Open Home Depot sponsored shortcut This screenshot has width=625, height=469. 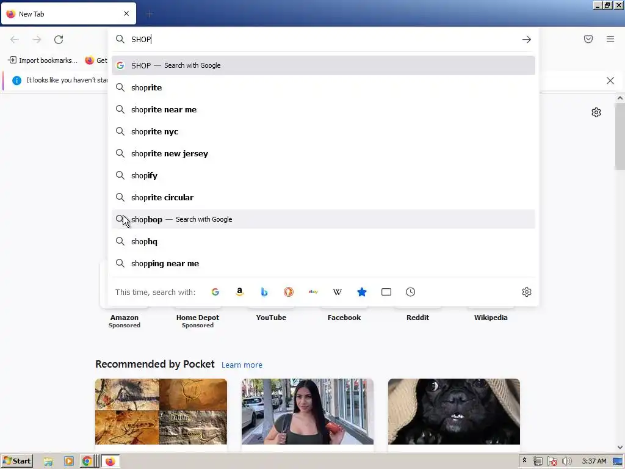(x=198, y=317)
